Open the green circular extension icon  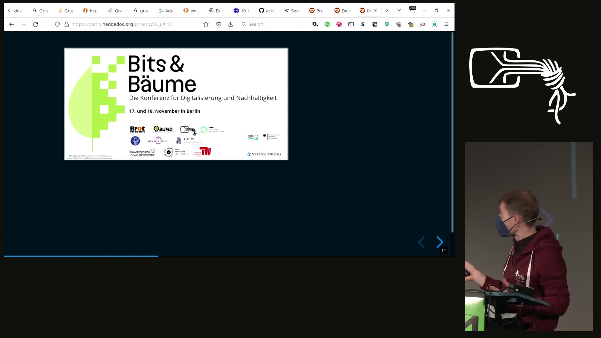pyautogui.click(x=327, y=24)
